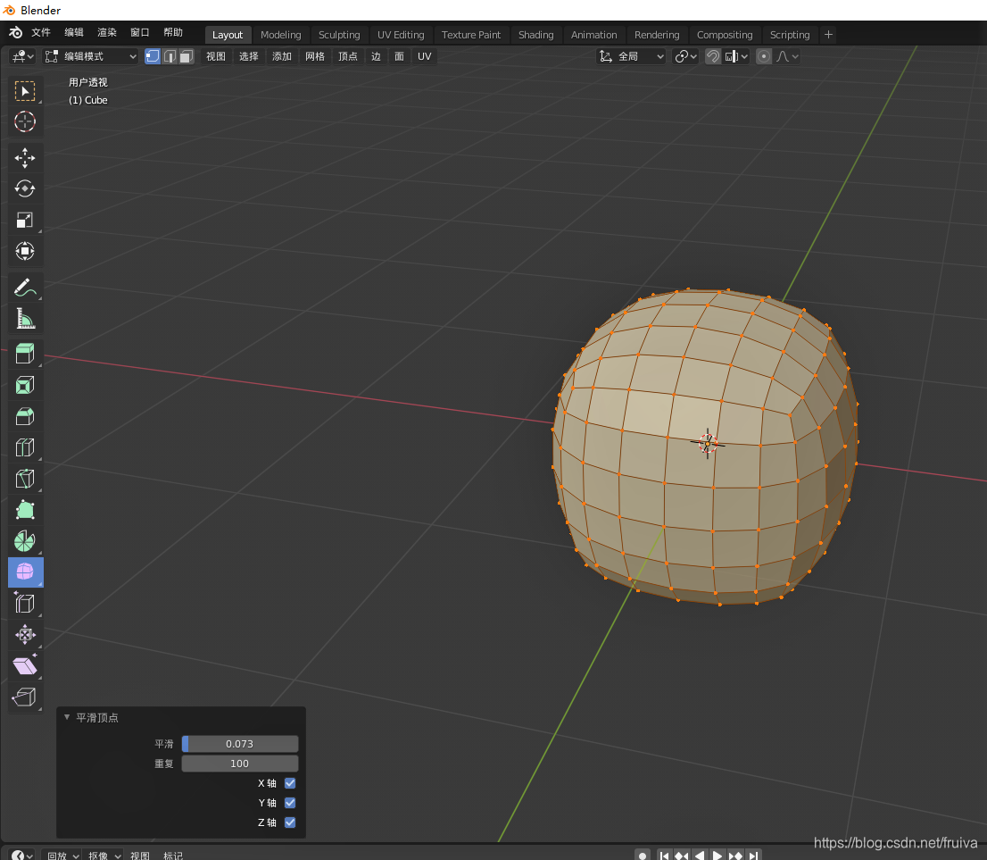Open the 选择 header menu
The height and width of the screenshot is (860, 987).
coord(249,56)
